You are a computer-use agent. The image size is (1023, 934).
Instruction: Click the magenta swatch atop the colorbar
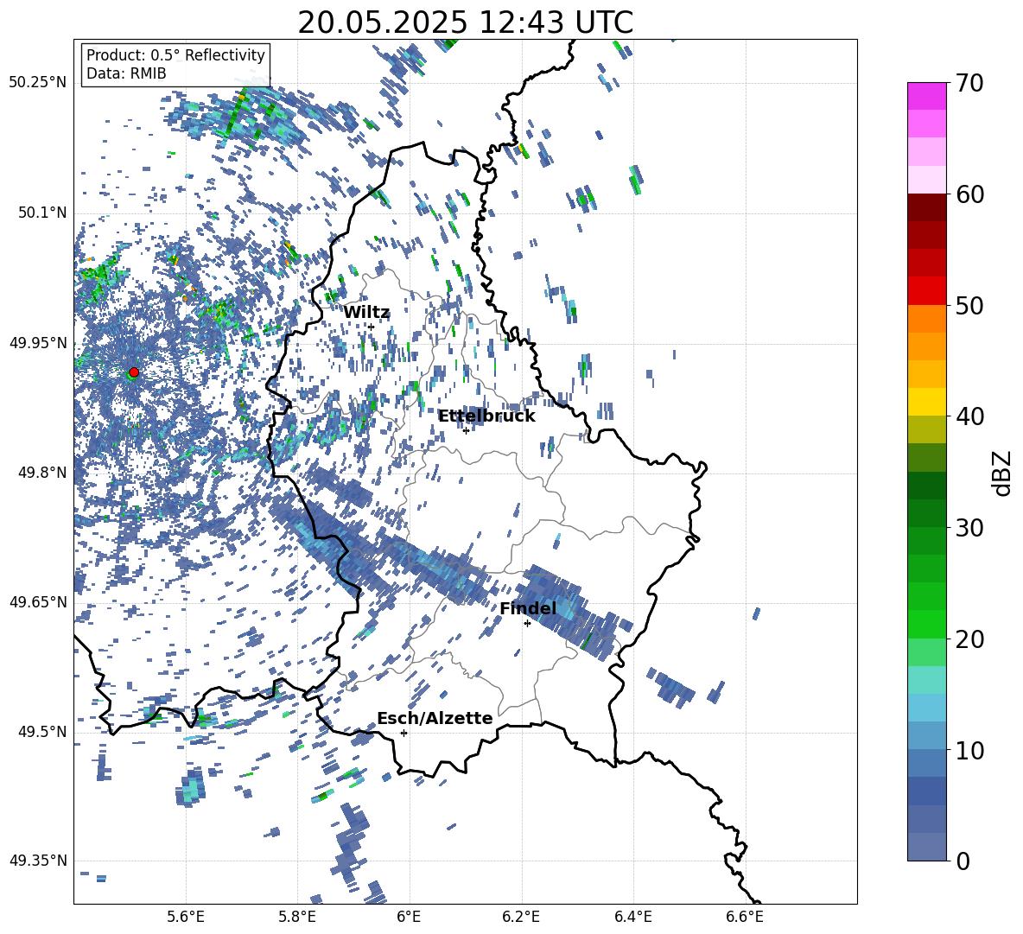pos(927,96)
